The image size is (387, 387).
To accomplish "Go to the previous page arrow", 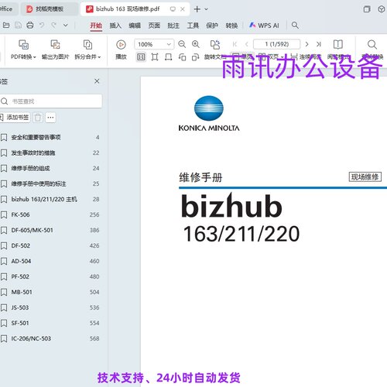I will pyautogui.click(x=247, y=44).
